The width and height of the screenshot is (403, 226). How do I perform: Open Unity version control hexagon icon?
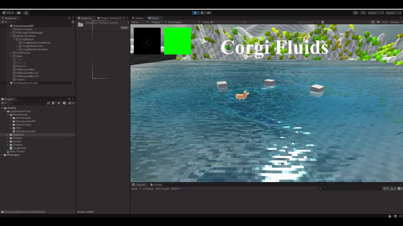click(x=26, y=13)
